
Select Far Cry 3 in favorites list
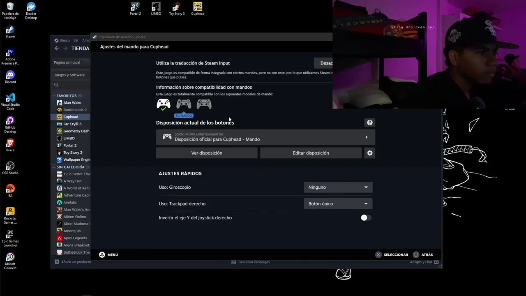coord(71,124)
